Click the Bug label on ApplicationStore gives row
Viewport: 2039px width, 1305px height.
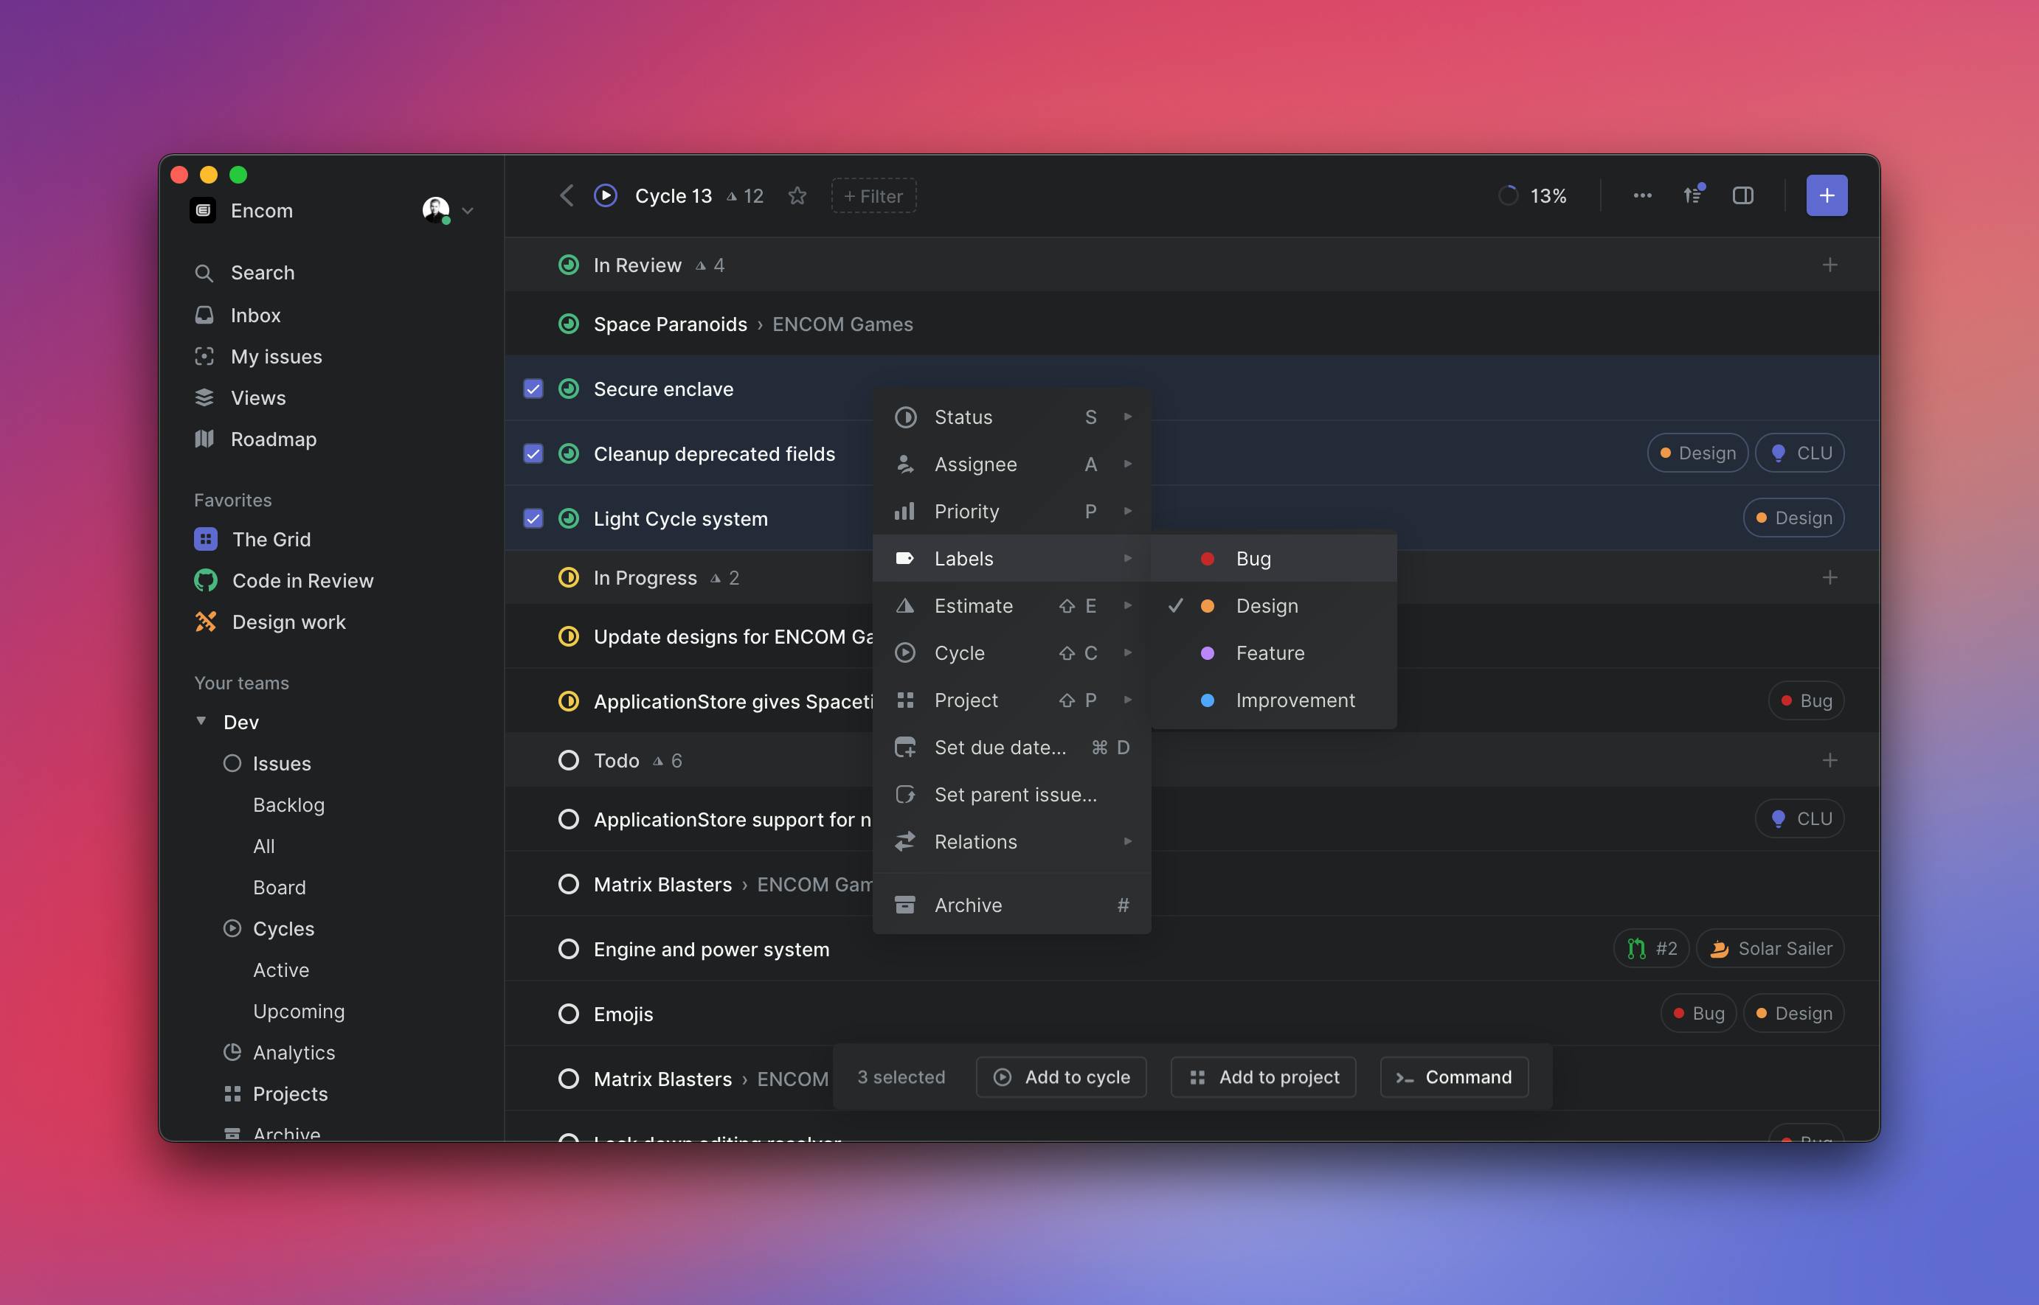[1807, 701]
